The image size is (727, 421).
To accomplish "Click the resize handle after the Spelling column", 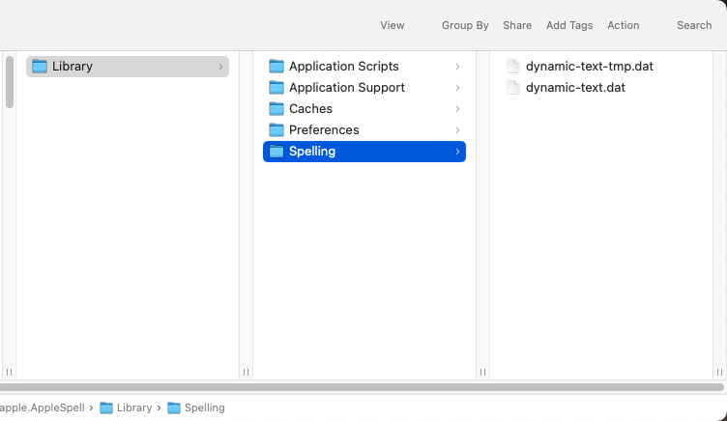I will click(x=482, y=373).
